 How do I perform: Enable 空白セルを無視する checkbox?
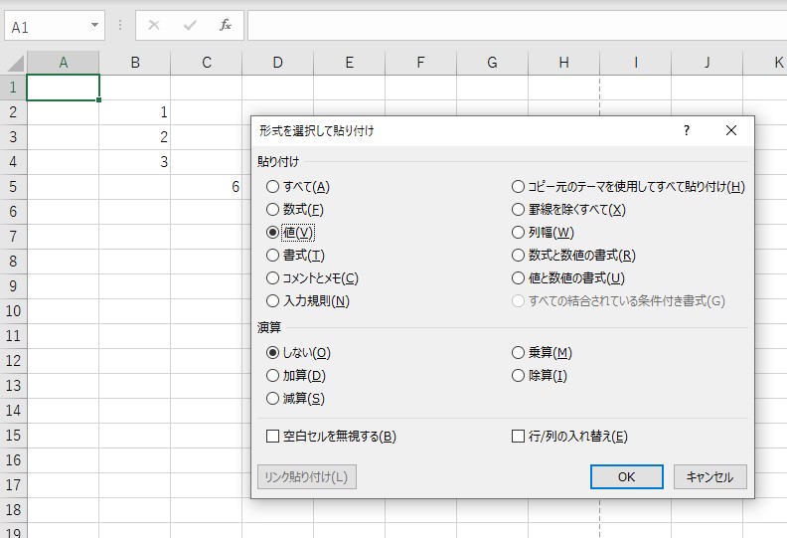pos(273,437)
